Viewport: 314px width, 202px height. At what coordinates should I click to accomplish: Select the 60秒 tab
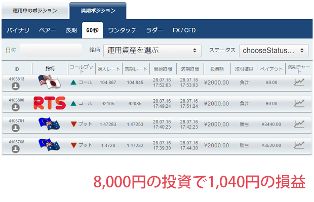pyautogui.click(x=92, y=30)
